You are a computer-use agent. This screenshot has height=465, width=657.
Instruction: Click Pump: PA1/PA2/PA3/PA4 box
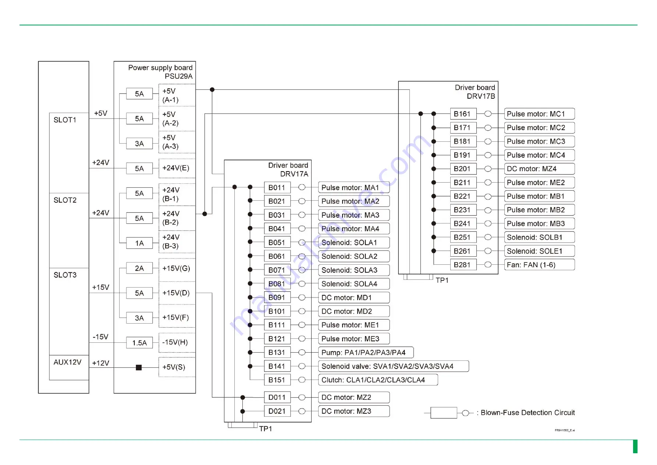(366, 352)
